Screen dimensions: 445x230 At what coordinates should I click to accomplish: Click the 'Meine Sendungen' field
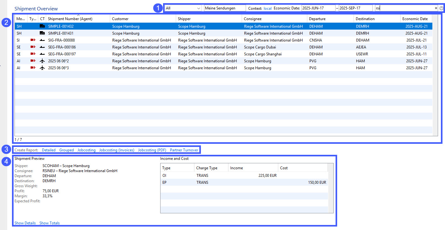pyautogui.click(x=225, y=8)
